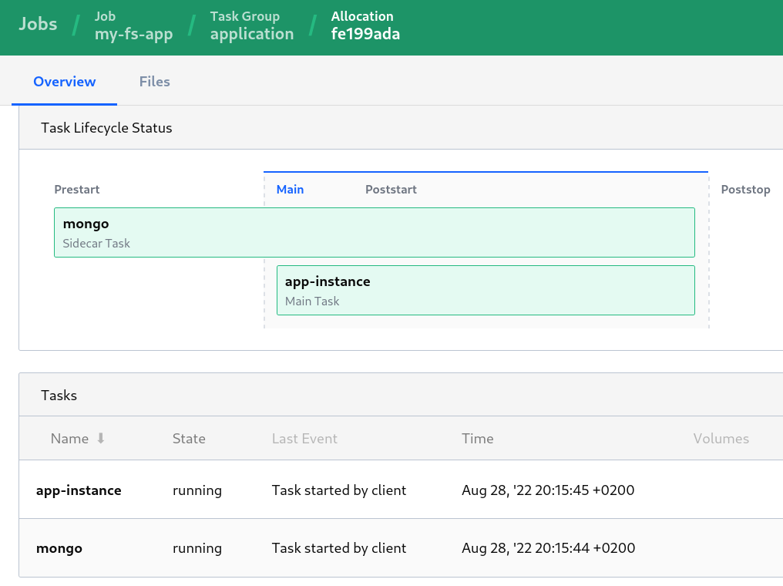This screenshot has height=586, width=783.
Task: Open the mongo Sidecar Task lifecycle box
Action: click(374, 233)
